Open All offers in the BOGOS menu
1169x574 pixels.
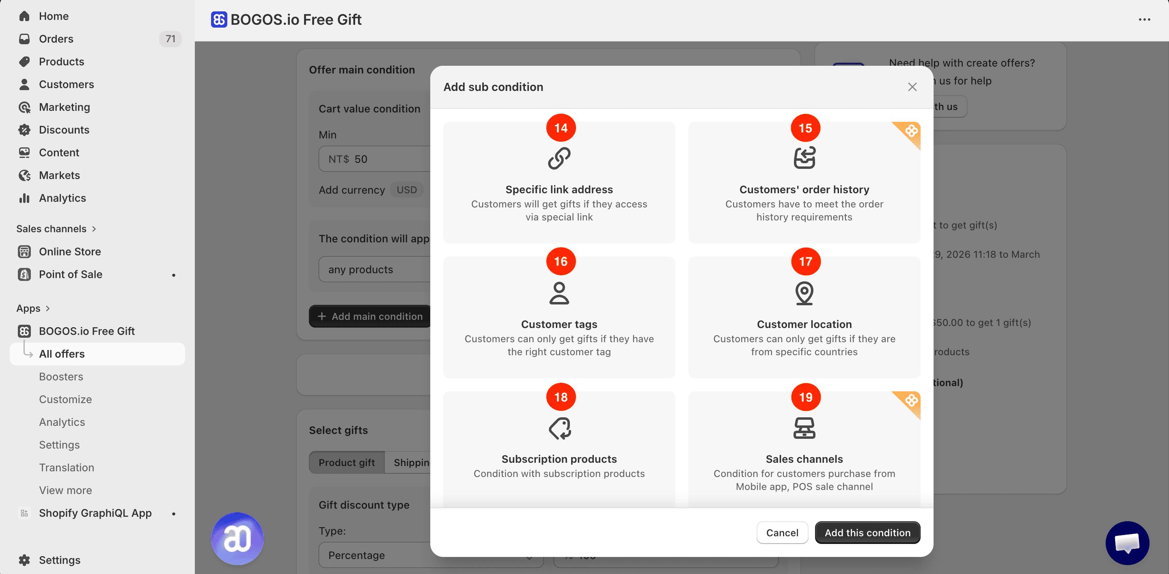[97, 354]
